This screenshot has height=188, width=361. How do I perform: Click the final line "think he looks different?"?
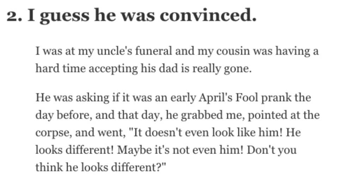tap(100, 167)
